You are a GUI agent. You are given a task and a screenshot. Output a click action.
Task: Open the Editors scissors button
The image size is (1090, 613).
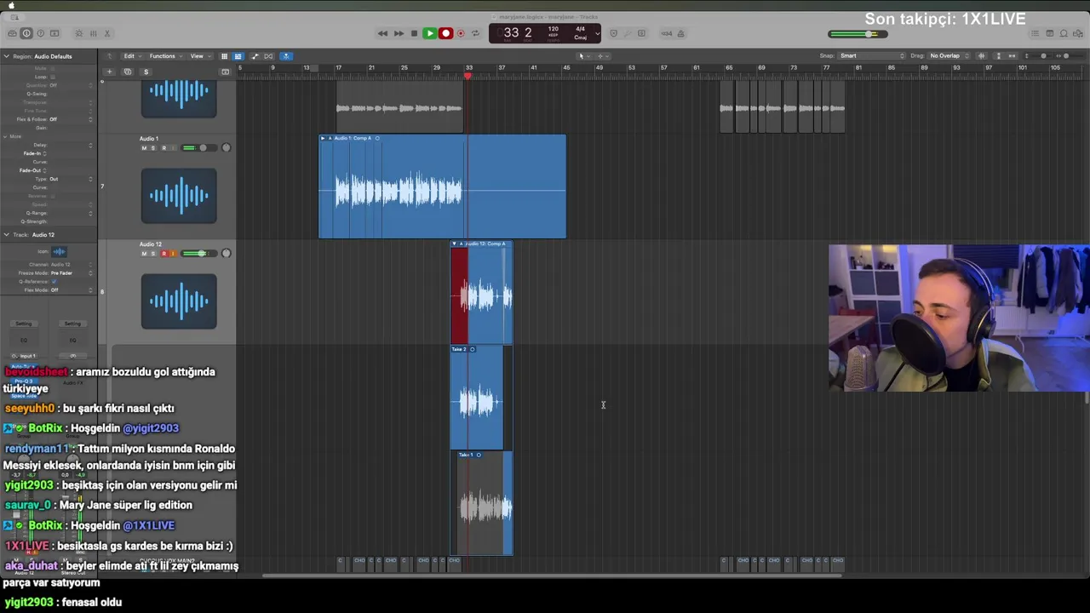pos(107,33)
